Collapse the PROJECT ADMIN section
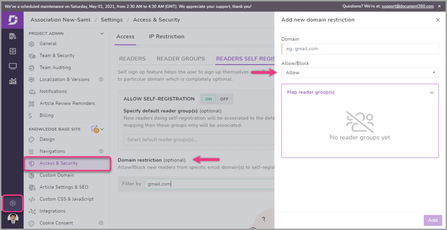This screenshot has width=447, height=230. 102,33
